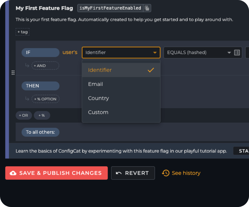Click Save & Publish Changes button
The height and width of the screenshot is (207, 249).
(56, 173)
